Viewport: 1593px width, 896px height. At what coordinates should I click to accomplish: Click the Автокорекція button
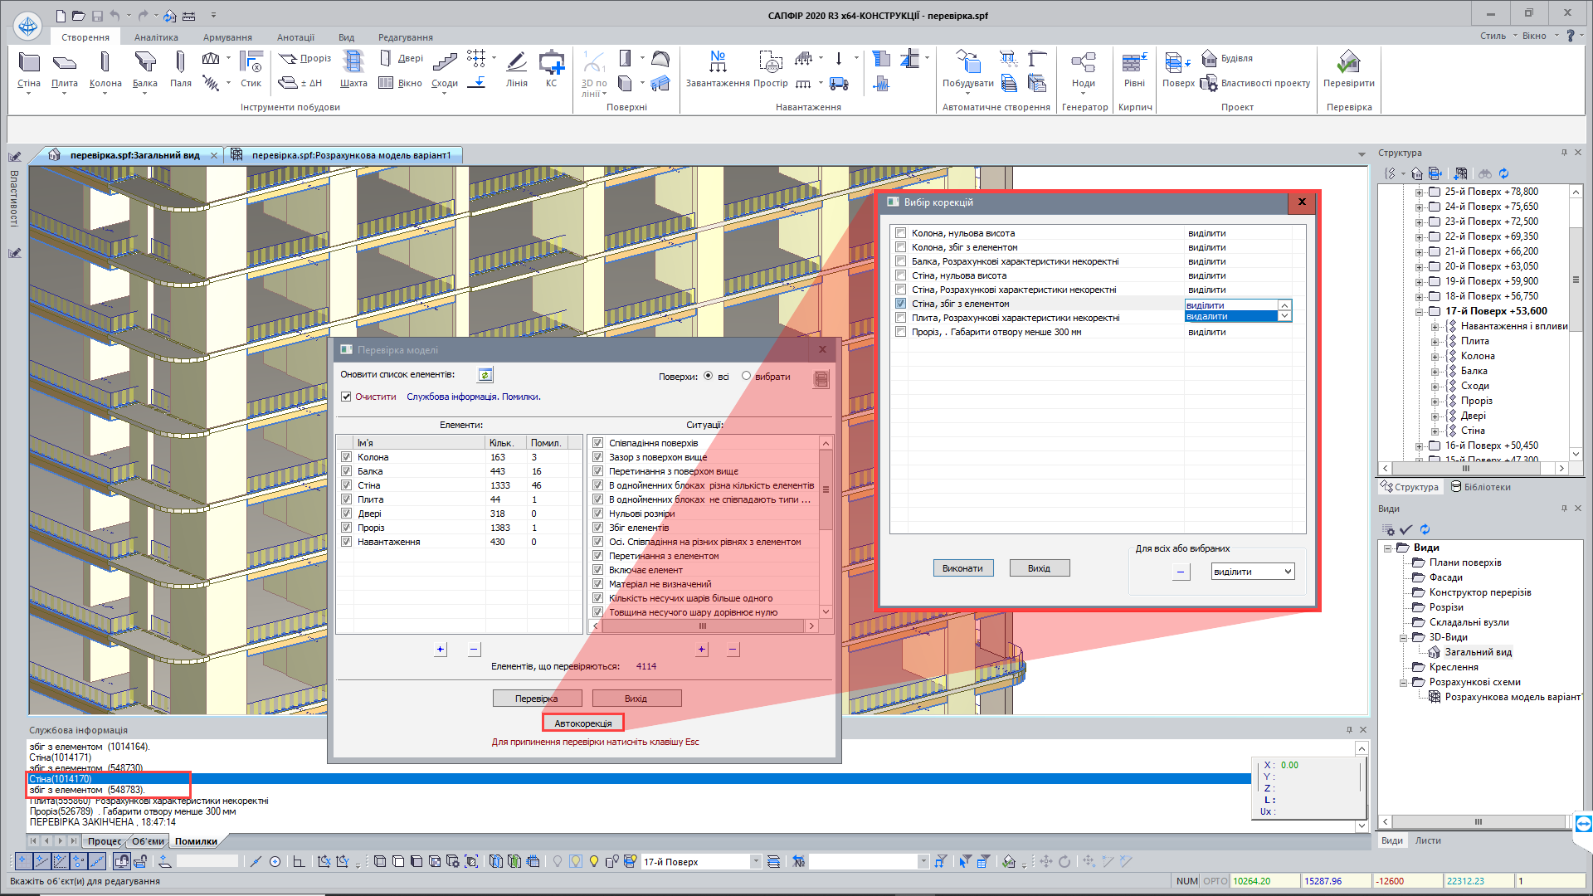point(582,723)
